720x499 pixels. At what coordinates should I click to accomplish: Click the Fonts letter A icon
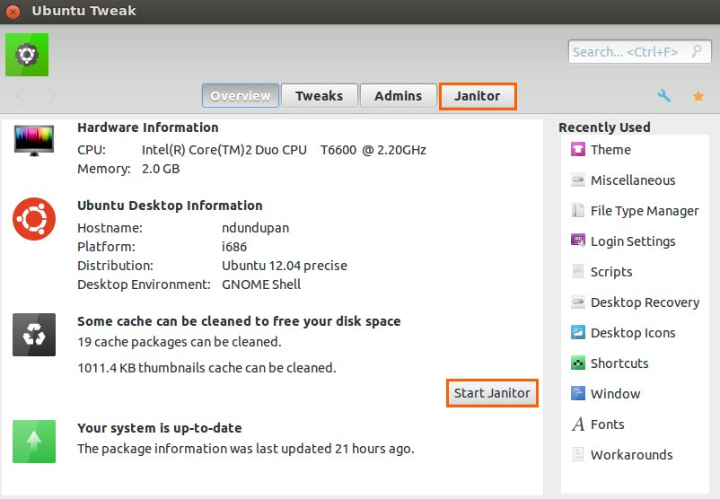pos(578,424)
